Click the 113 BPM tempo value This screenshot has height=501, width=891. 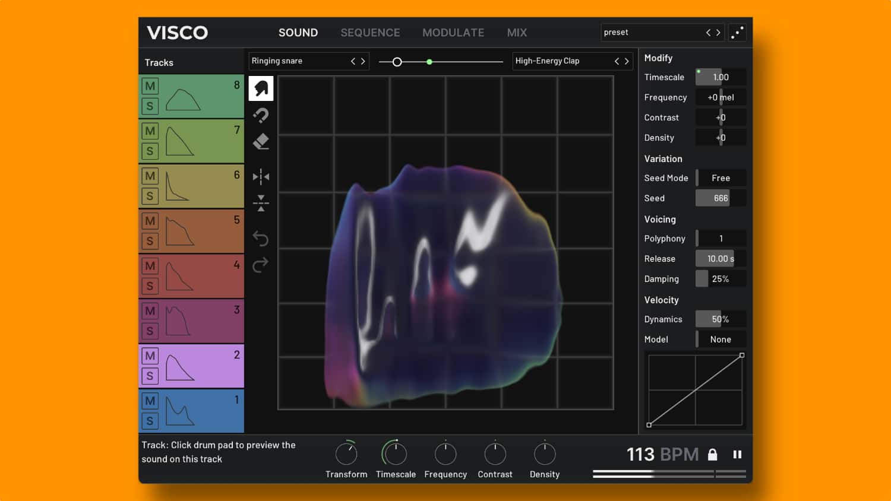[x=662, y=455]
